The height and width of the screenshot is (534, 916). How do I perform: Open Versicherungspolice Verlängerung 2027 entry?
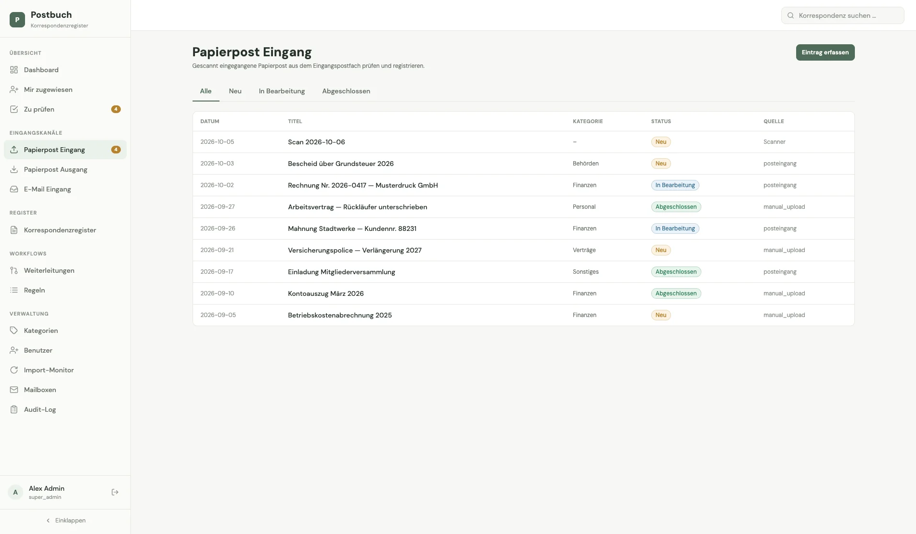click(523, 250)
